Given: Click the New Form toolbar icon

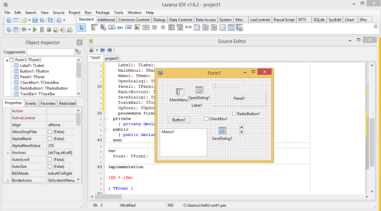Looking at the screenshot, I should click(15, 20).
